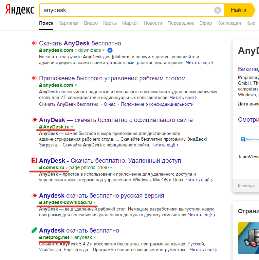Click the second result's anydesk.com green URL
259x260 pixels.
click(x=58, y=85)
